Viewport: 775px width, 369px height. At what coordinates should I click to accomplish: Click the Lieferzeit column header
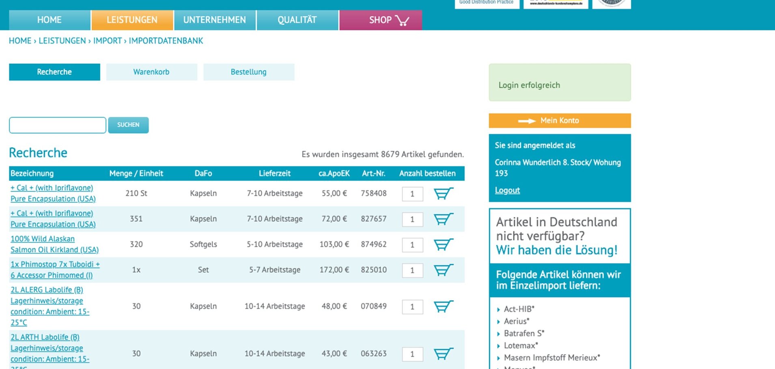pos(275,174)
